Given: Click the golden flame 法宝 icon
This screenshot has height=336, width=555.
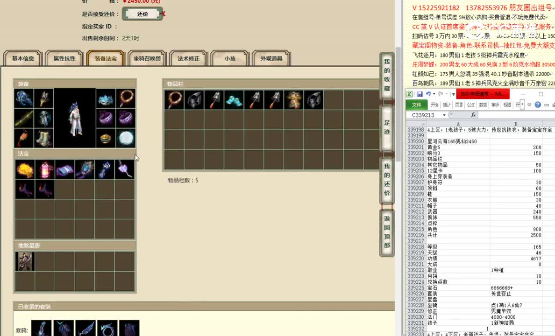Looking at the screenshot, I should 24,170.
